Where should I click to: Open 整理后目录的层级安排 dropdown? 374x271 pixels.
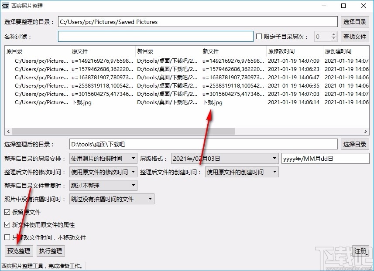coord(103,159)
